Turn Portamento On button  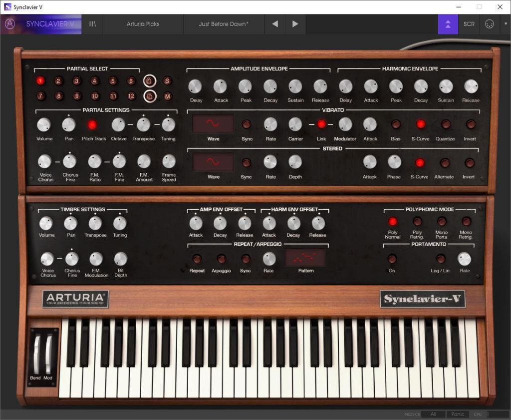click(x=392, y=259)
